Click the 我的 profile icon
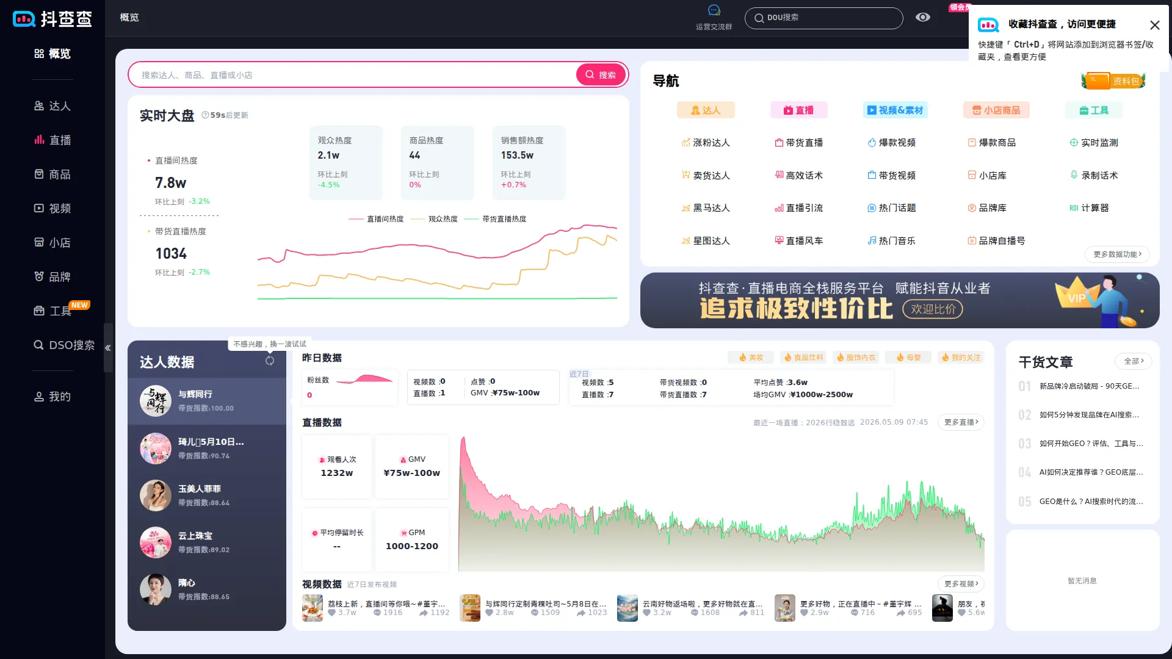 click(39, 397)
